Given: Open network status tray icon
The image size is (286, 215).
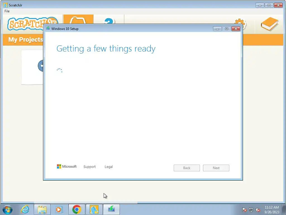Looking at the screenshot, I should pyautogui.click(x=251, y=210).
